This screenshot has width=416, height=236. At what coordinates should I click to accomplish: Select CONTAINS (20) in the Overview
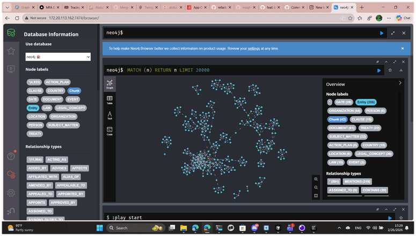374,190
